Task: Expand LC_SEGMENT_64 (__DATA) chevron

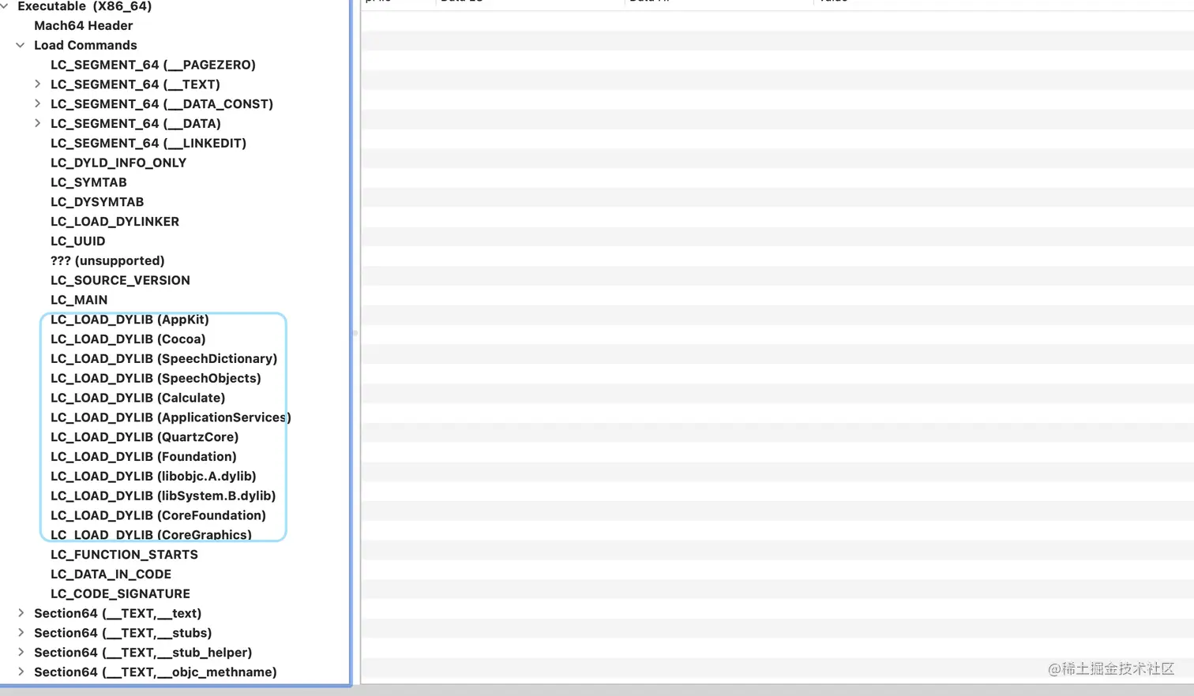Action: coord(37,123)
